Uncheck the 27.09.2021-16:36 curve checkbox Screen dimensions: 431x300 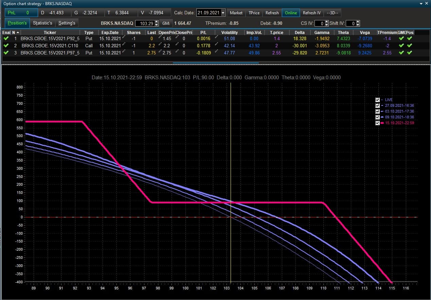tap(377, 105)
